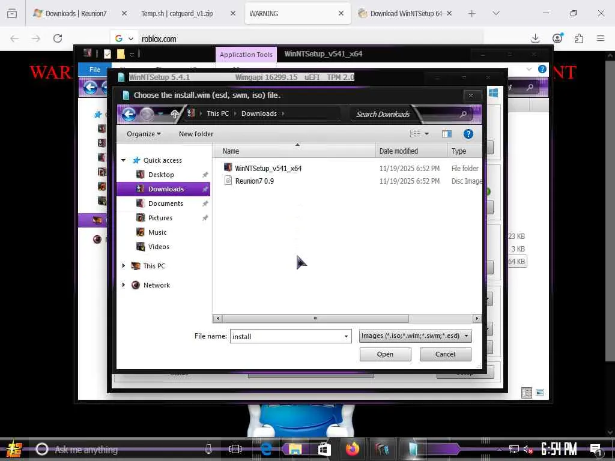Expand the Network tree node

(124, 285)
